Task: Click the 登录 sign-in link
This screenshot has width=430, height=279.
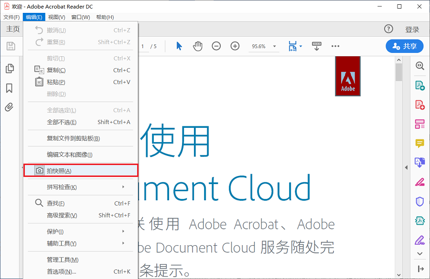Action: click(x=412, y=29)
